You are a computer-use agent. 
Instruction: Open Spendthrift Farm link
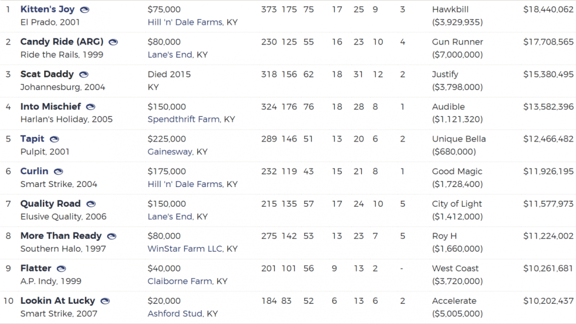point(184,119)
